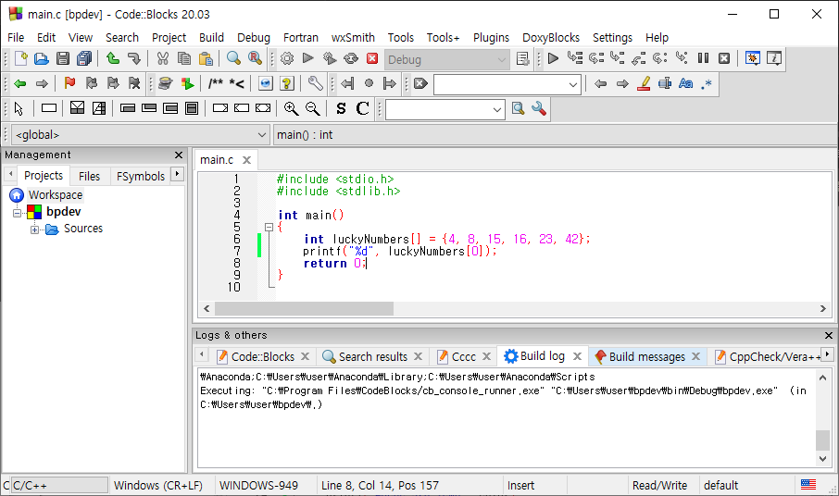This screenshot has width=839, height=496.
Task: Click the Build gear icon
Action: click(x=287, y=58)
